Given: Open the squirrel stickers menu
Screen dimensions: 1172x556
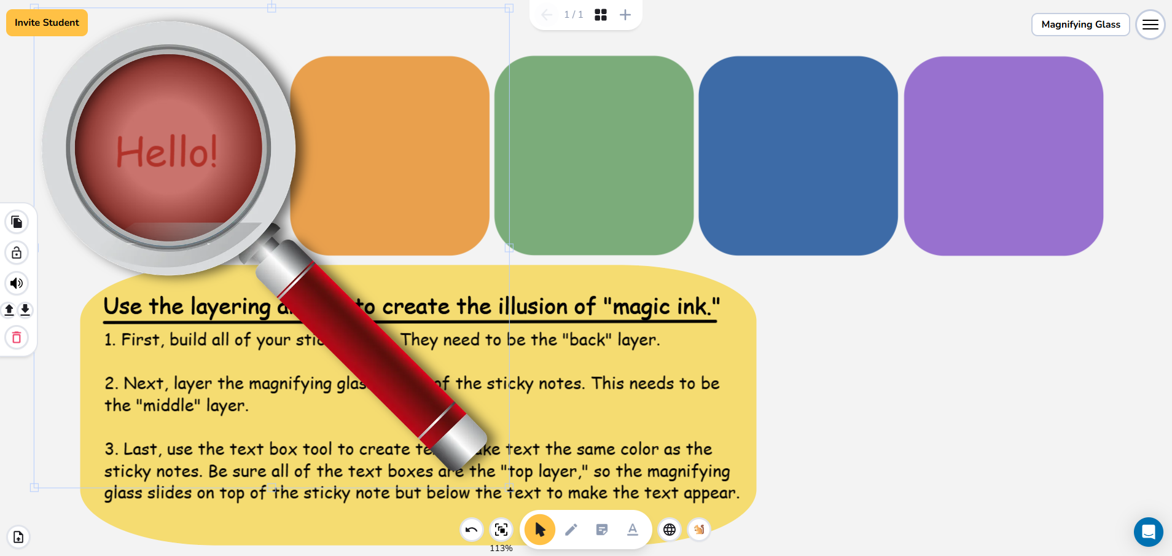Looking at the screenshot, I should pos(699,530).
